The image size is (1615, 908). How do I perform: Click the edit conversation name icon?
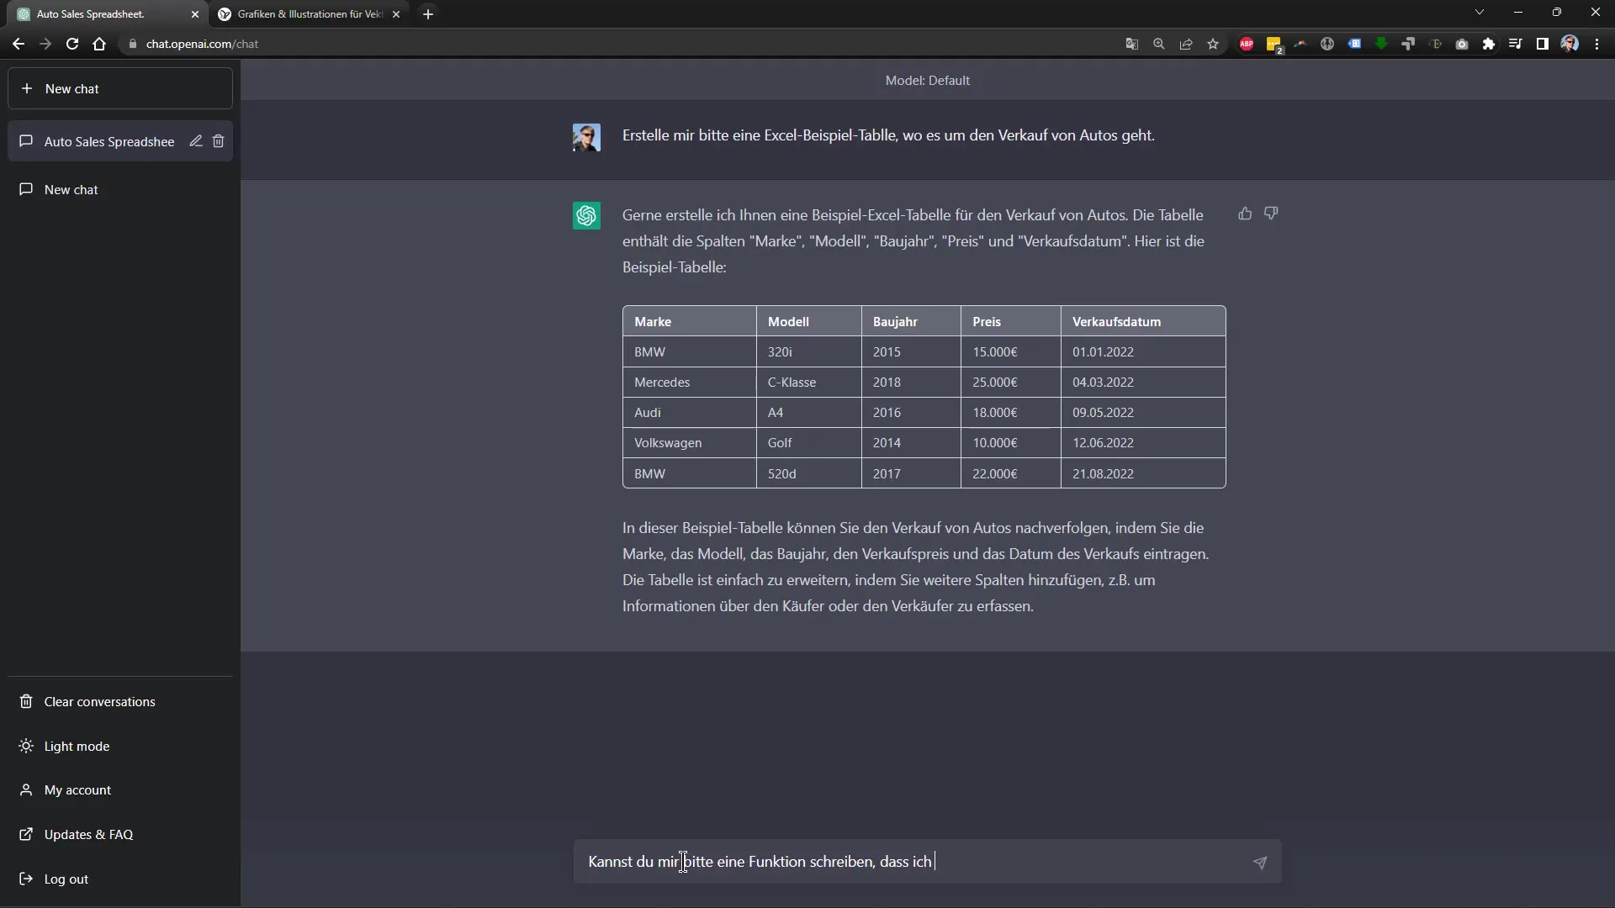tap(195, 140)
